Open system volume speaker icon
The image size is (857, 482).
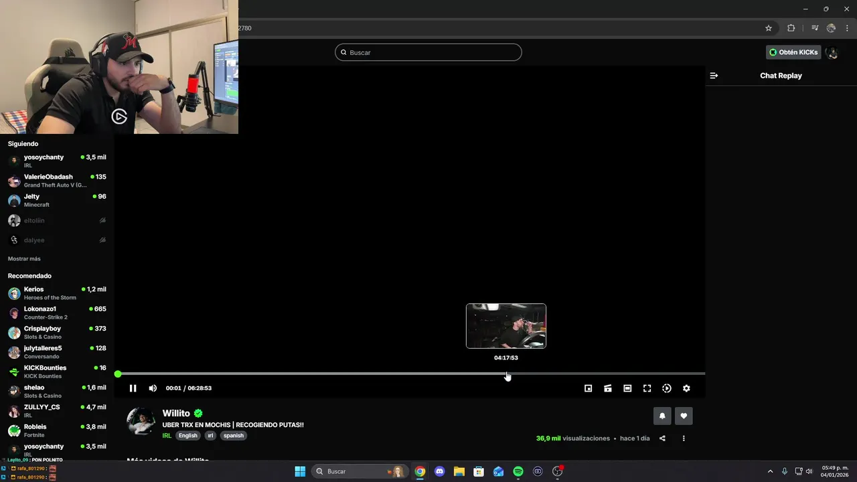(809, 471)
